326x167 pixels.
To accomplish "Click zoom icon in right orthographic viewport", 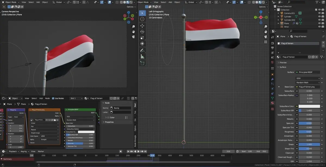I will (x=266, y=27).
